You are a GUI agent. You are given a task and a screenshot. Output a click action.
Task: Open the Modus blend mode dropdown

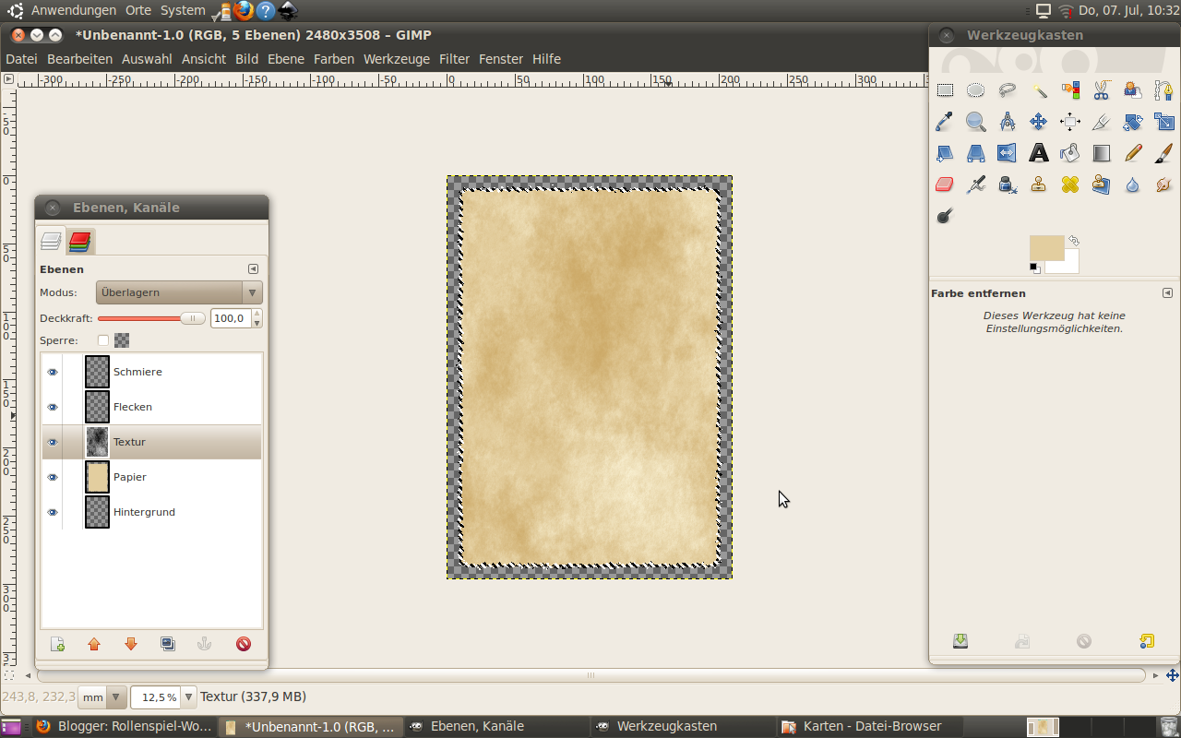click(179, 292)
